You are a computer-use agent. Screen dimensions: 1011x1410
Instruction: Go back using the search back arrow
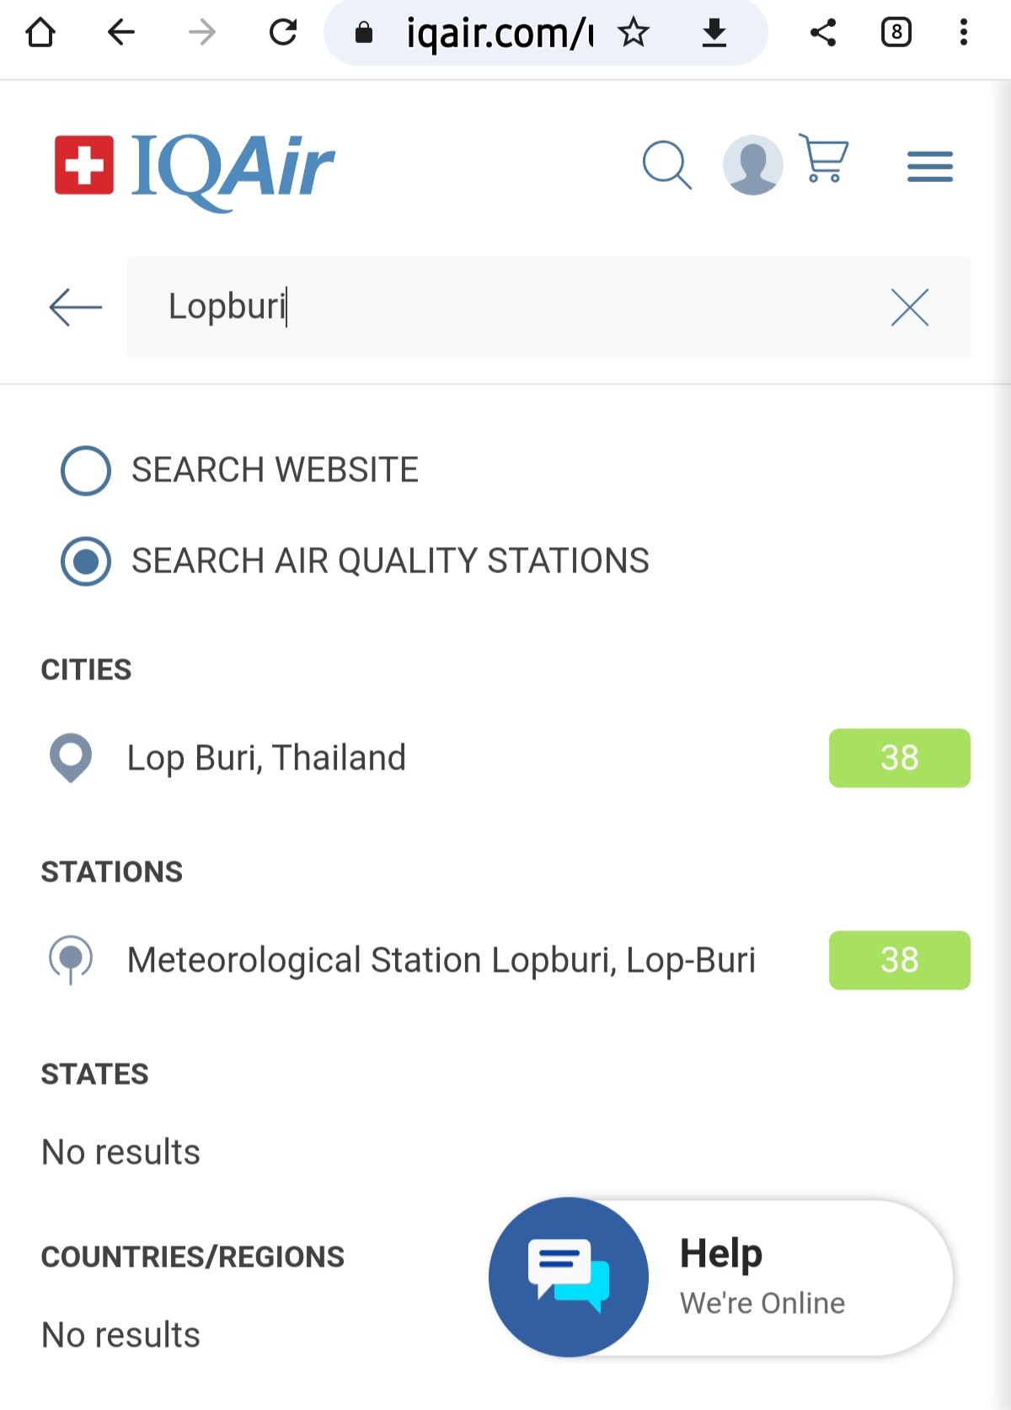coord(75,307)
